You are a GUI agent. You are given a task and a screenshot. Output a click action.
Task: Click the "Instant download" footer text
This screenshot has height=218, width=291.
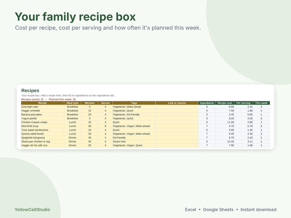click(258, 210)
